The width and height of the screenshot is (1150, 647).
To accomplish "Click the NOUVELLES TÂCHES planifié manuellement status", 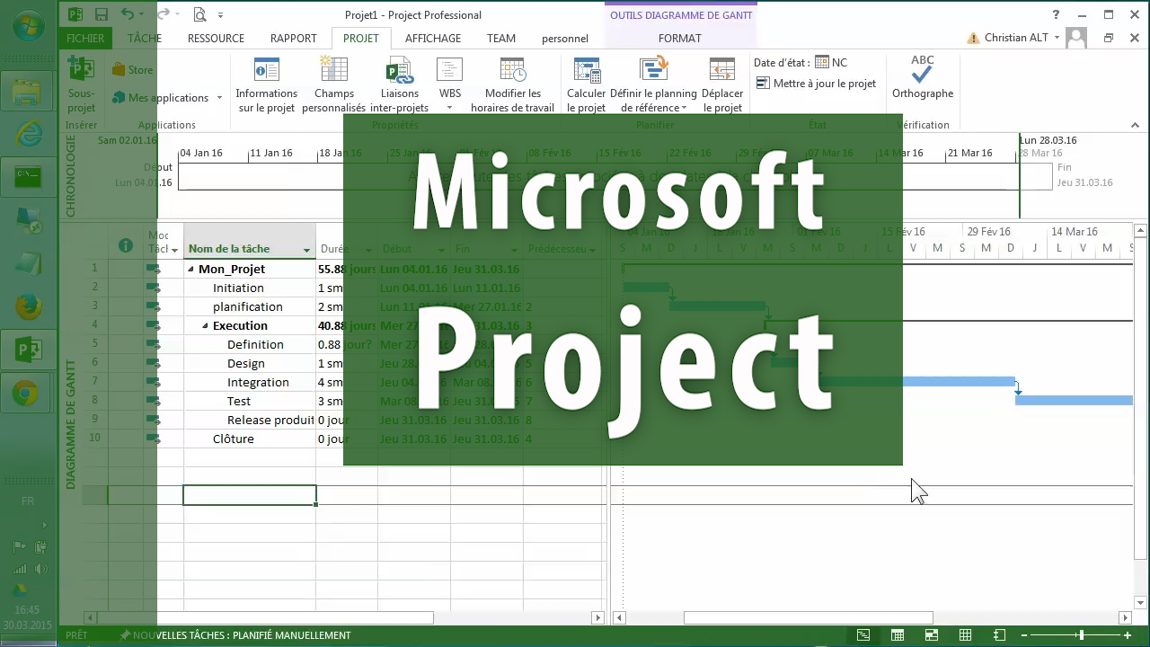I will tap(234, 635).
